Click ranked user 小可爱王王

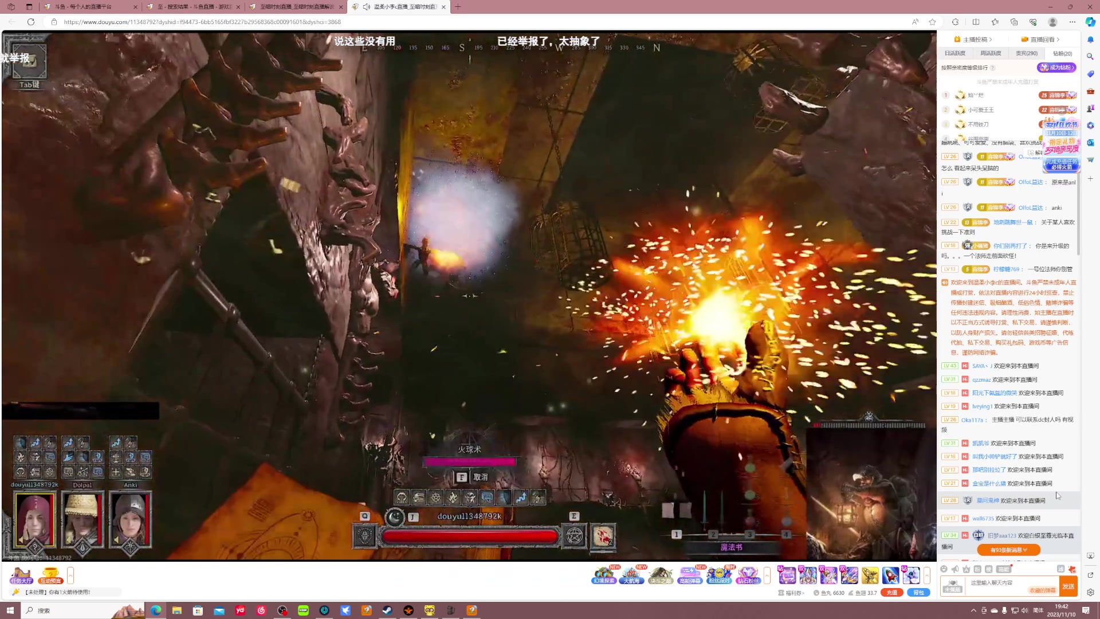click(x=981, y=110)
